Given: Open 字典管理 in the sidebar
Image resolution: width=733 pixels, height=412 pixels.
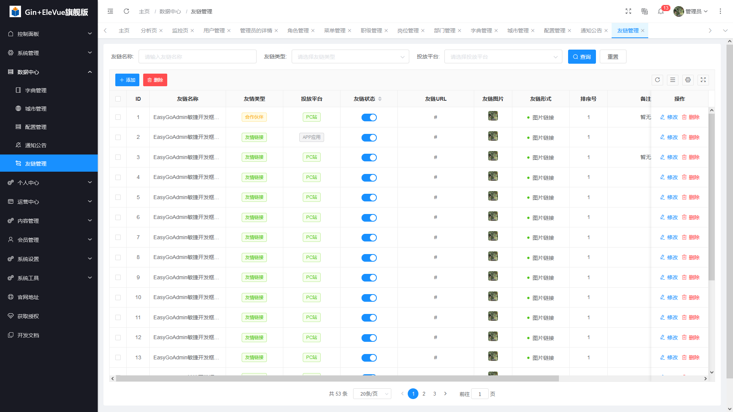Looking at the screenshot, I should click(36, 90).
